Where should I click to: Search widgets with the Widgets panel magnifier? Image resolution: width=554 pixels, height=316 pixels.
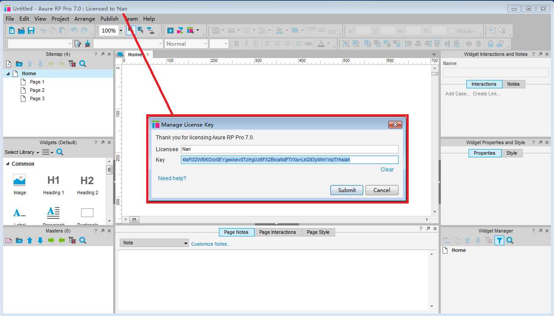tap(60, 152)
